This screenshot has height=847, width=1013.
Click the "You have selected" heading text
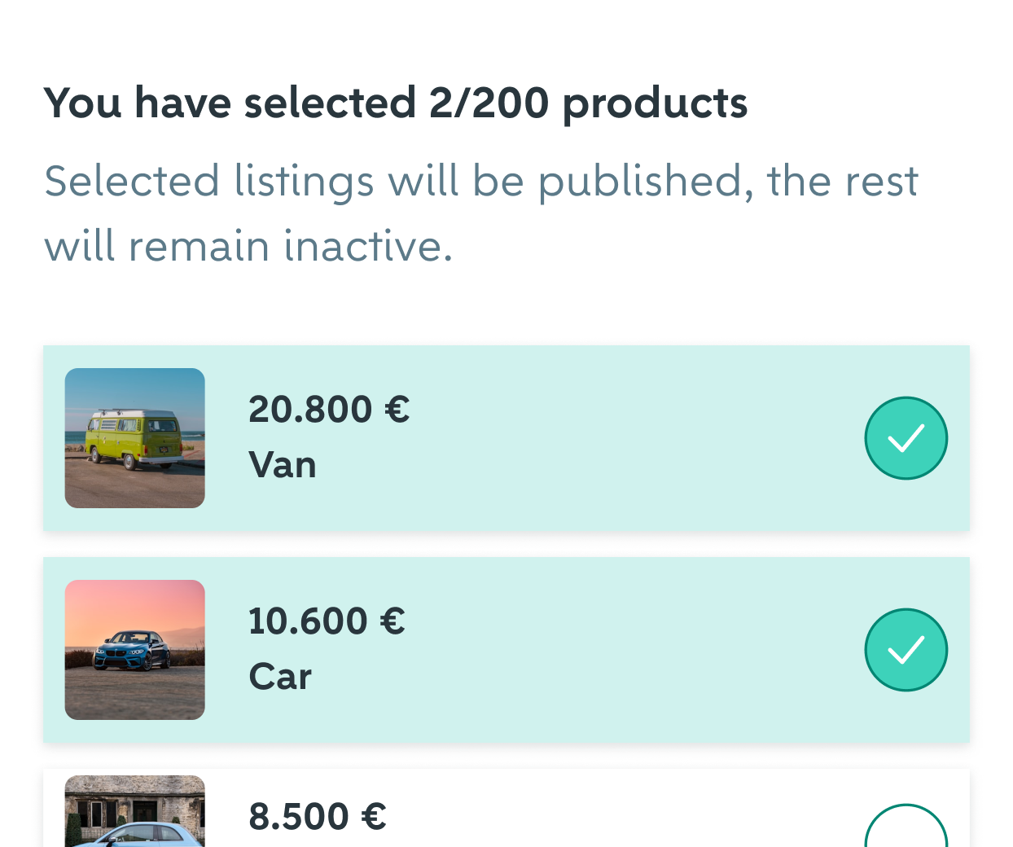pos(230,103)
